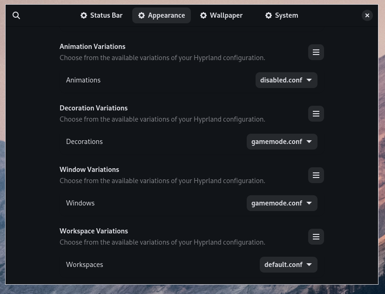Click the Decorations row label
385x294 pixels.
(84, 142)
